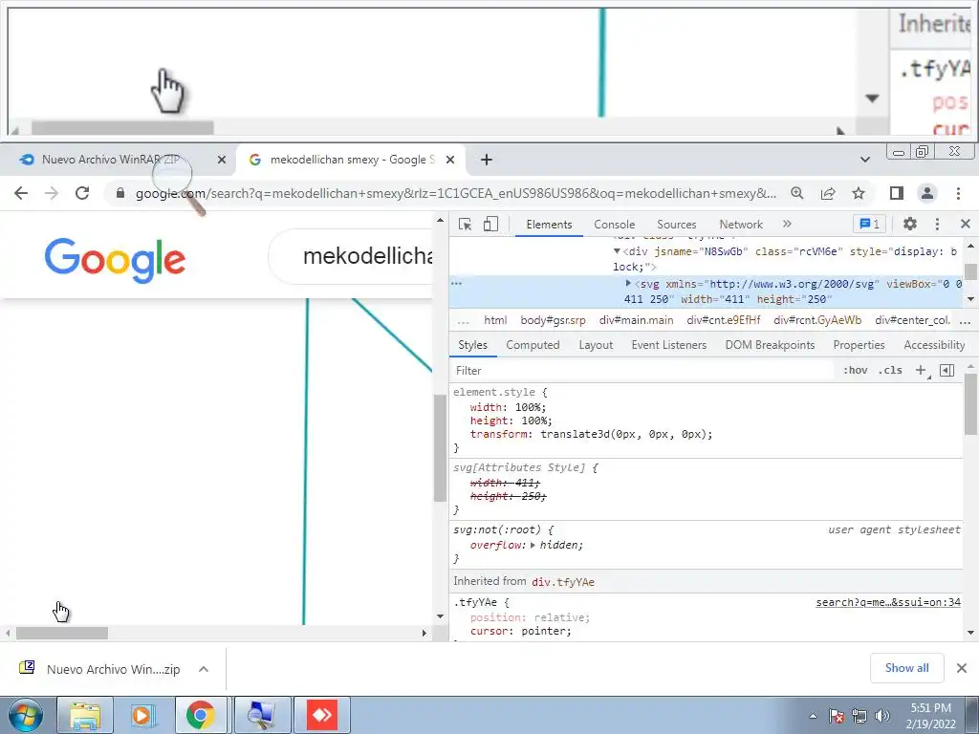The image size is (979, 734).
Task: Open the Chrome profile avatar menu
Action: click(x=927, y=193)
